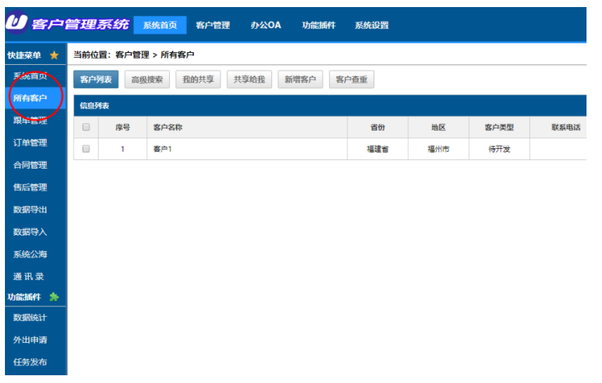This screenshot has height=383, width=602.
Task: Open 外出申请 in sidebar
Action: [x=30, y=340]
